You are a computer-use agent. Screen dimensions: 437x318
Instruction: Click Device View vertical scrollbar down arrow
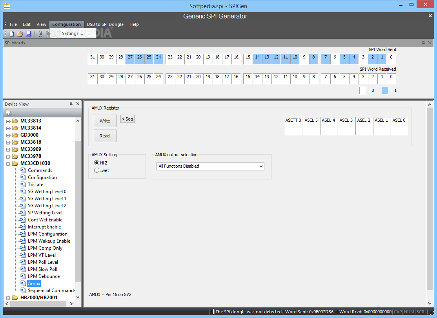click(78, 297)
